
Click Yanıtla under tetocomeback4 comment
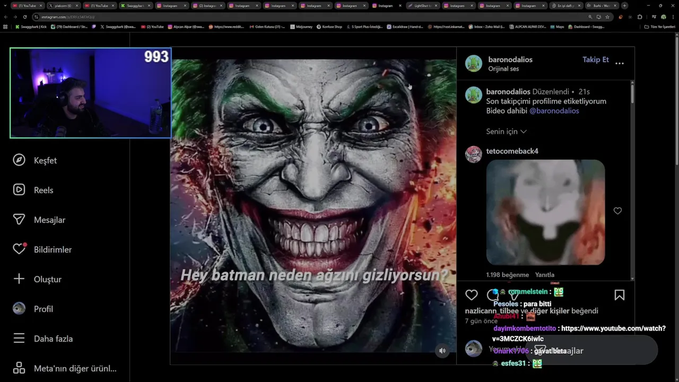pos(545,275)
